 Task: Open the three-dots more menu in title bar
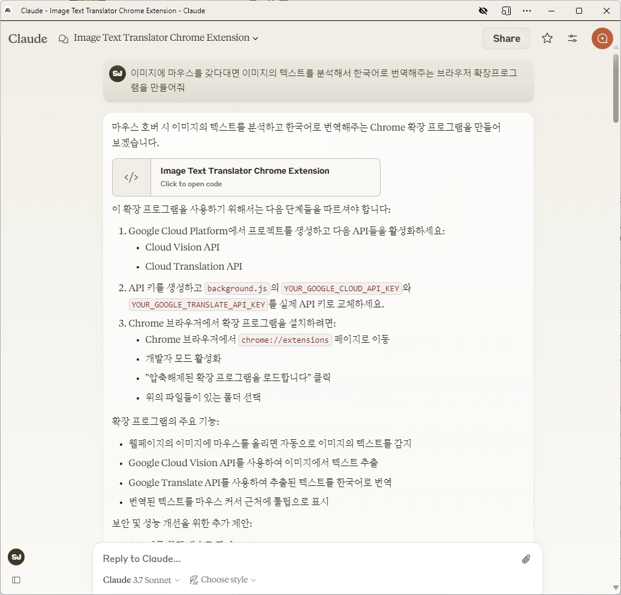pos(527,11)
